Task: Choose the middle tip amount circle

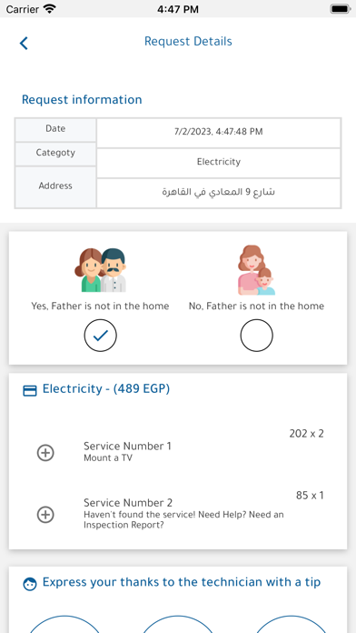Action: [178, 625]
